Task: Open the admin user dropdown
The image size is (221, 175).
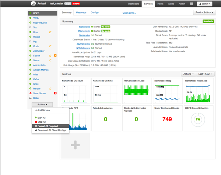Action: (x=204, y=4)
